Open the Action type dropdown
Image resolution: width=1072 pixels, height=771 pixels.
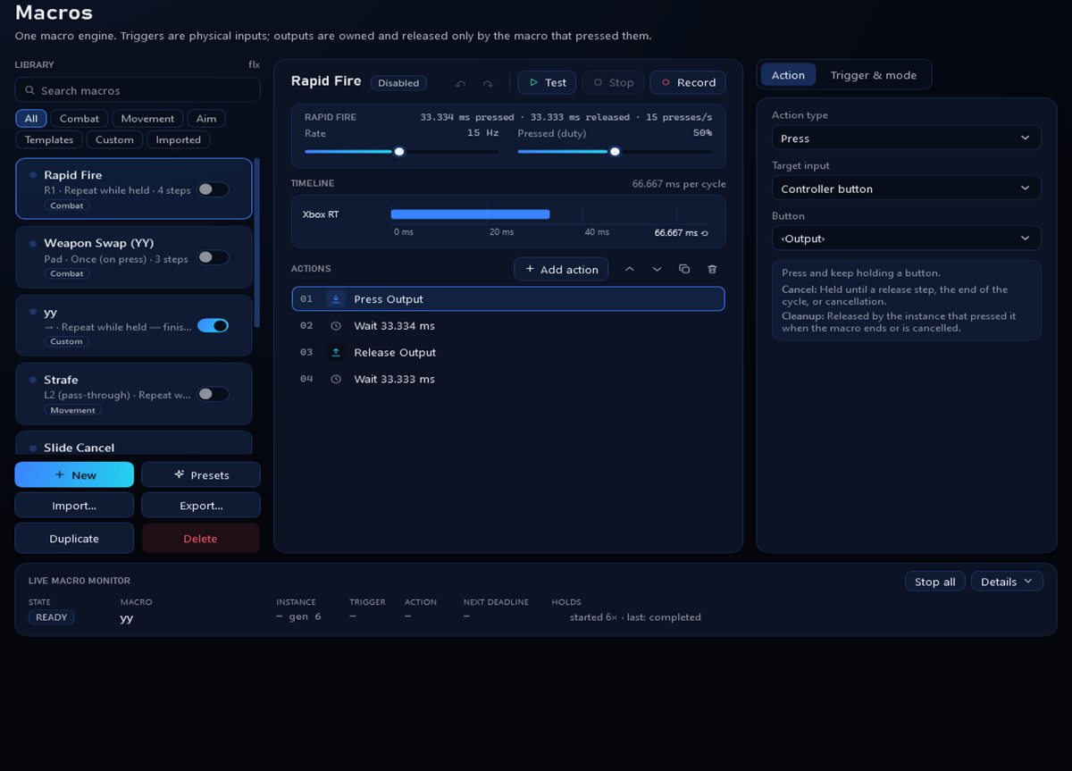coord(907,138)
